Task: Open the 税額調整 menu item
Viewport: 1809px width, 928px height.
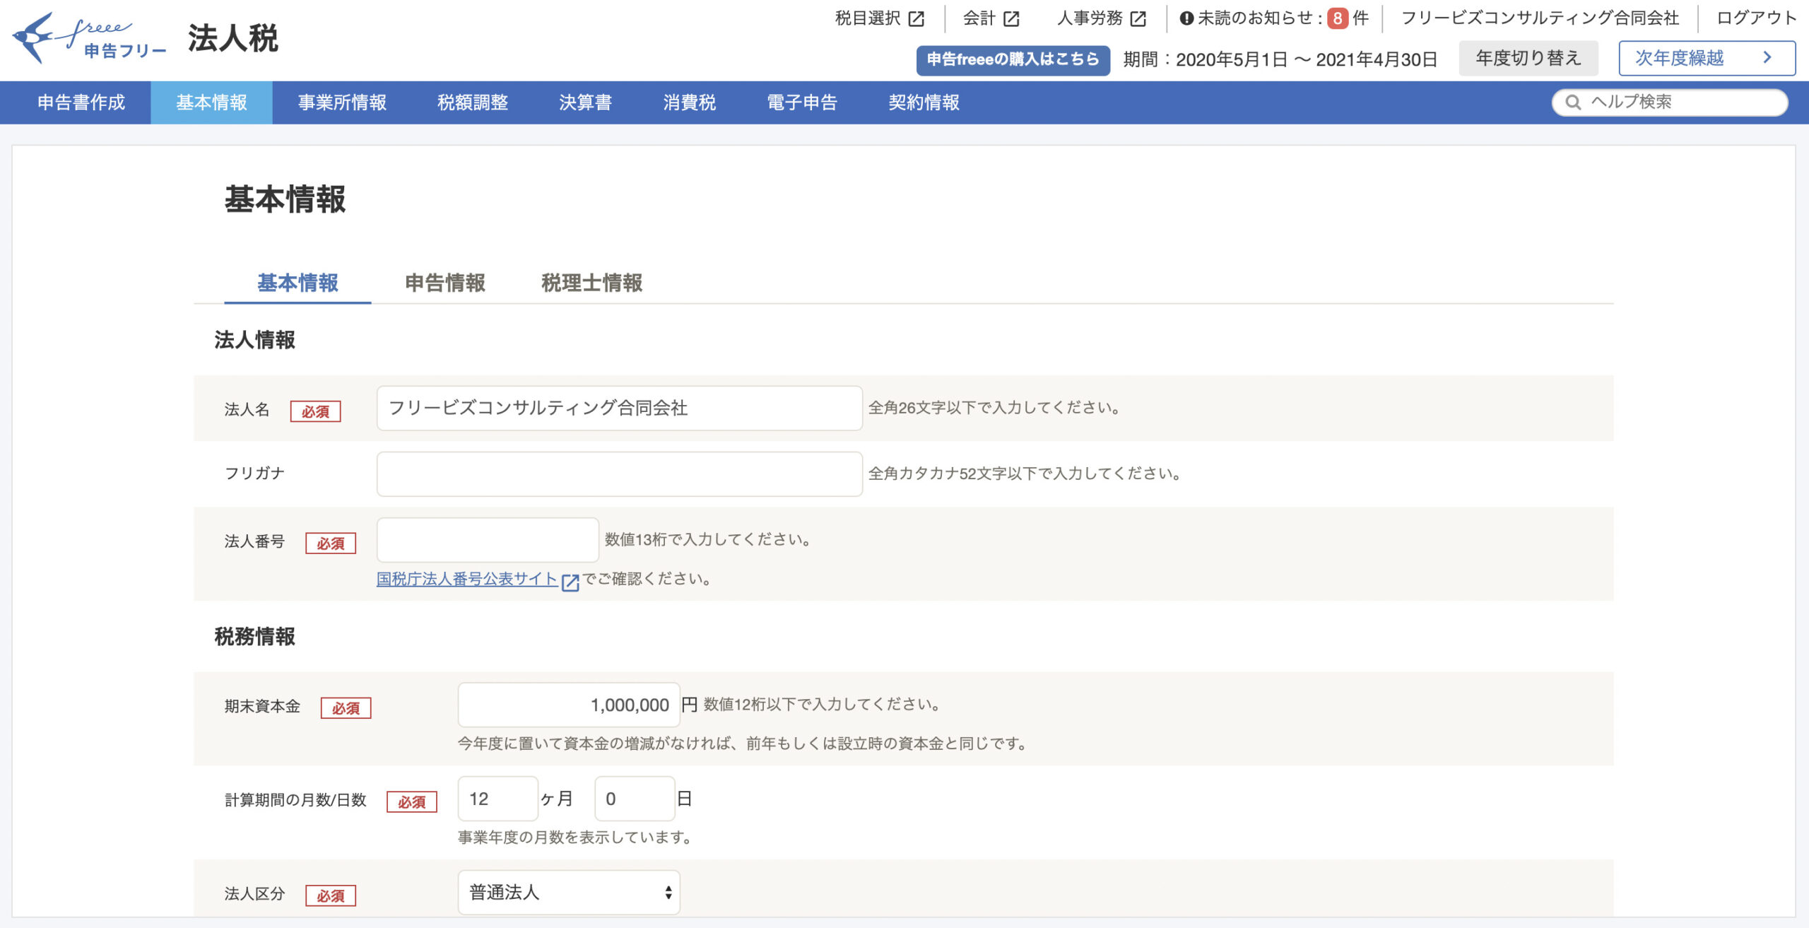Action: point(473,102)
